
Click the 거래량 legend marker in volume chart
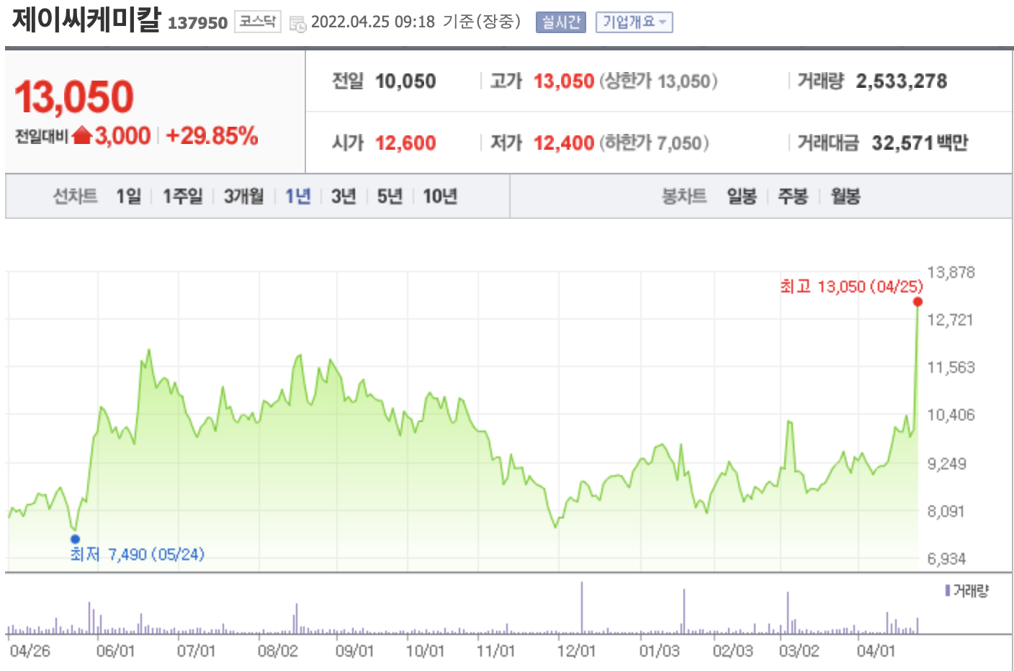coord(948,590)
